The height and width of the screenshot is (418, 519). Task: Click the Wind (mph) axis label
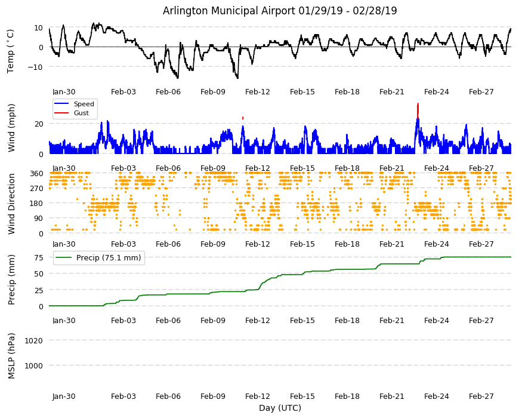(x=11, y=128)
